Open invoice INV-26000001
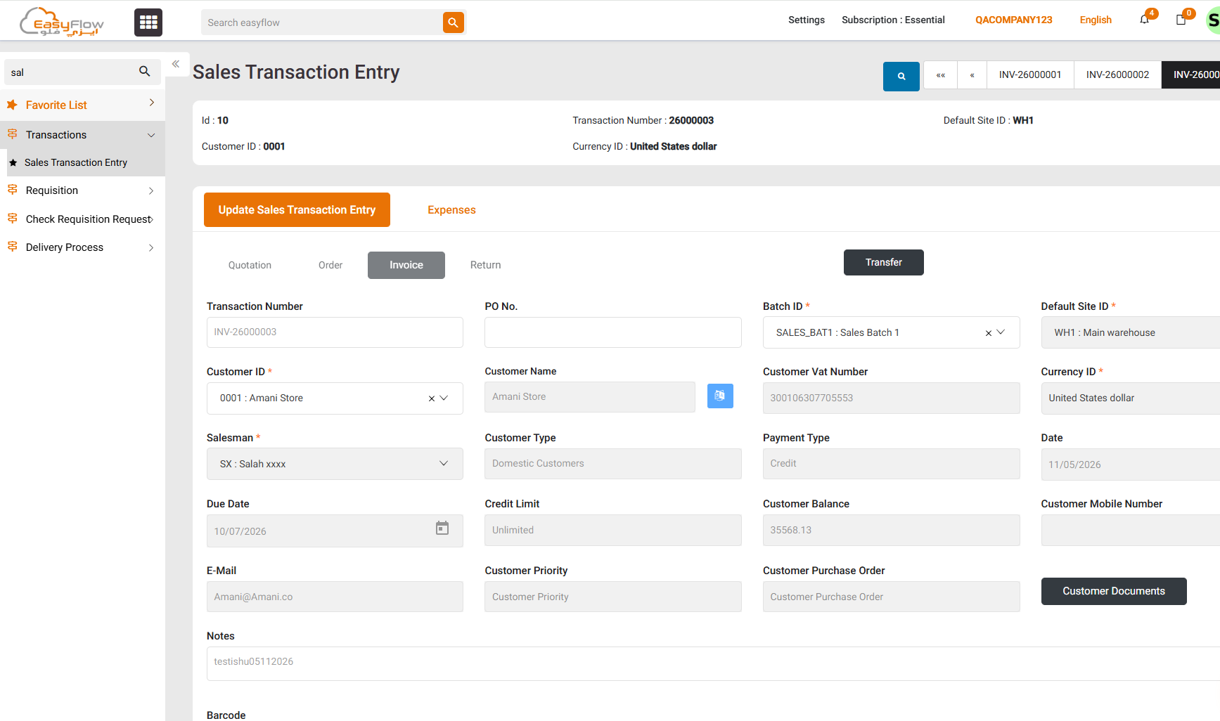 [1030, 75]
